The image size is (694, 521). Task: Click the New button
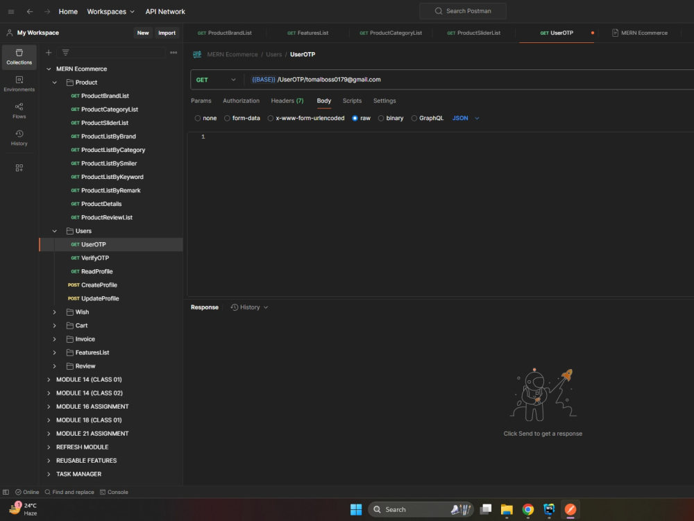coord(143,33)
